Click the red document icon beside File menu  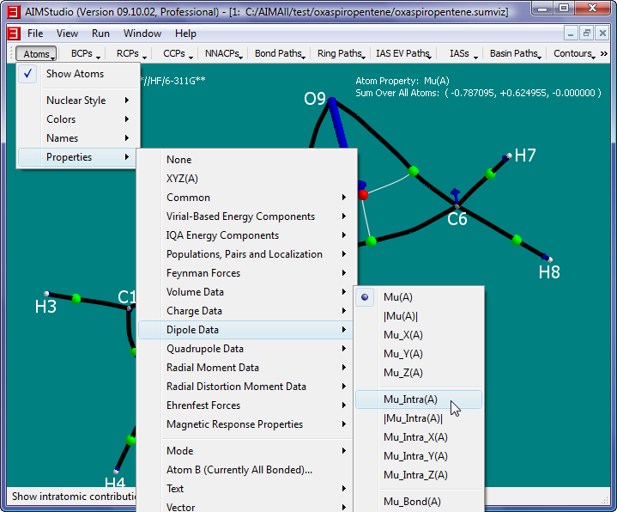13,34
